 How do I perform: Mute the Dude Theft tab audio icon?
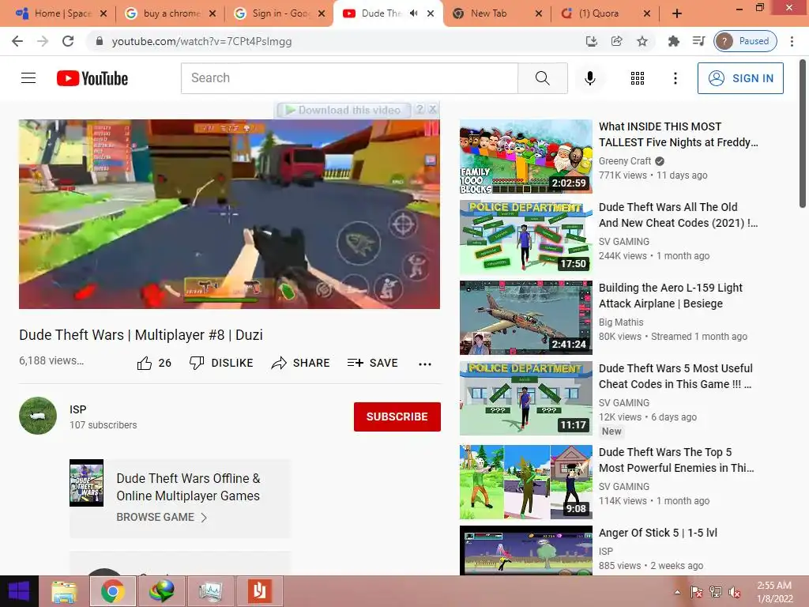[x=413, y=13]
